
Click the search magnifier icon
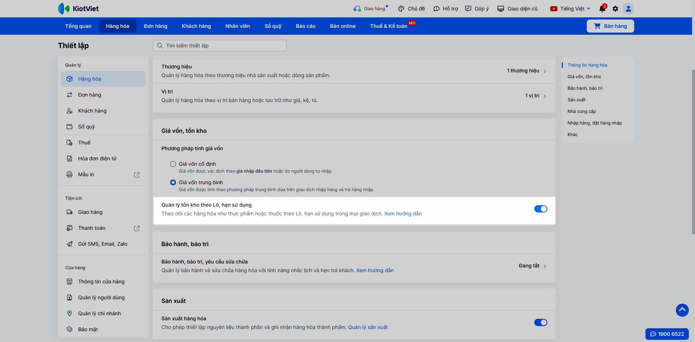[160, 46]
